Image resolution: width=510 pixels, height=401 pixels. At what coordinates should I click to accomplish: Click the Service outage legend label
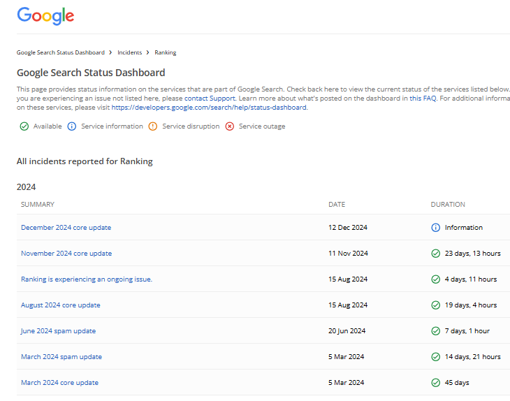(262, 126)
